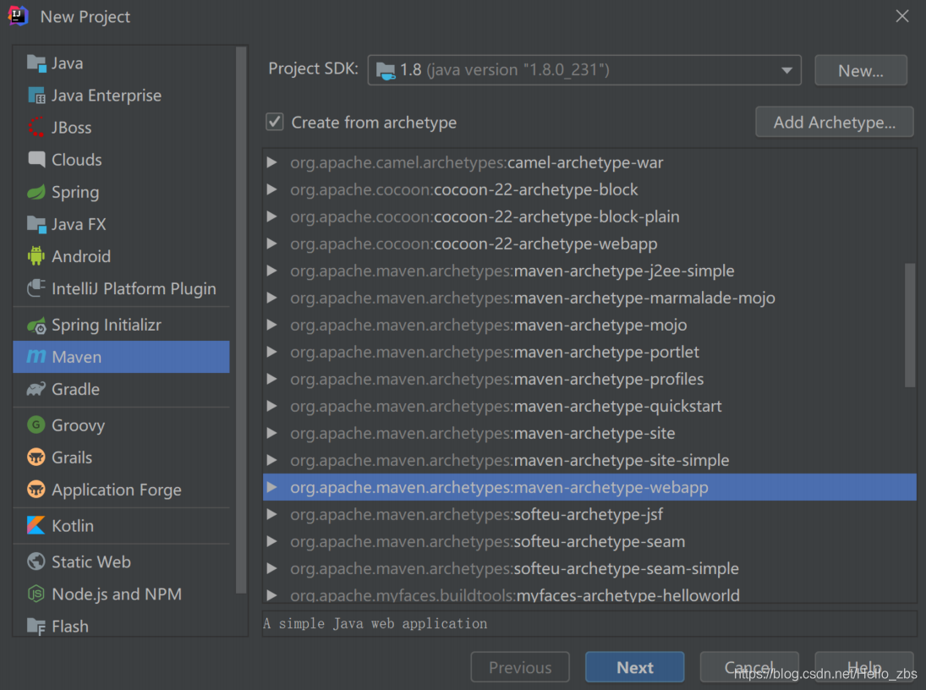The width and height of the screenshot is (926, 690).
Task: Click the green Spring leaf icon
Action: coord(36,191)
